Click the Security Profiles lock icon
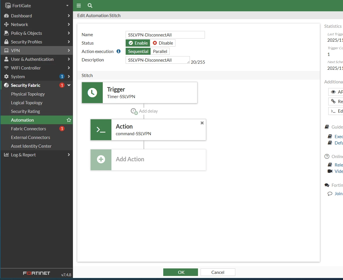The width and height of the screenshot is (343, 280). coord(6,42)
